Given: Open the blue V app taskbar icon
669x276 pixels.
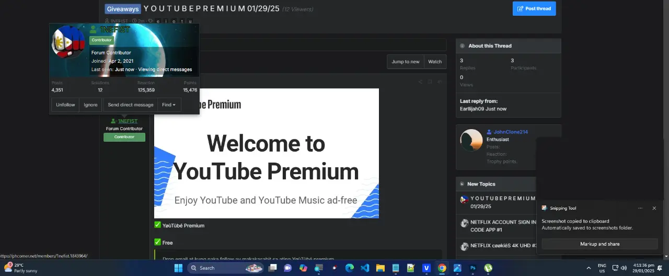Looking at the screenshot, I should tap(426, 268).
